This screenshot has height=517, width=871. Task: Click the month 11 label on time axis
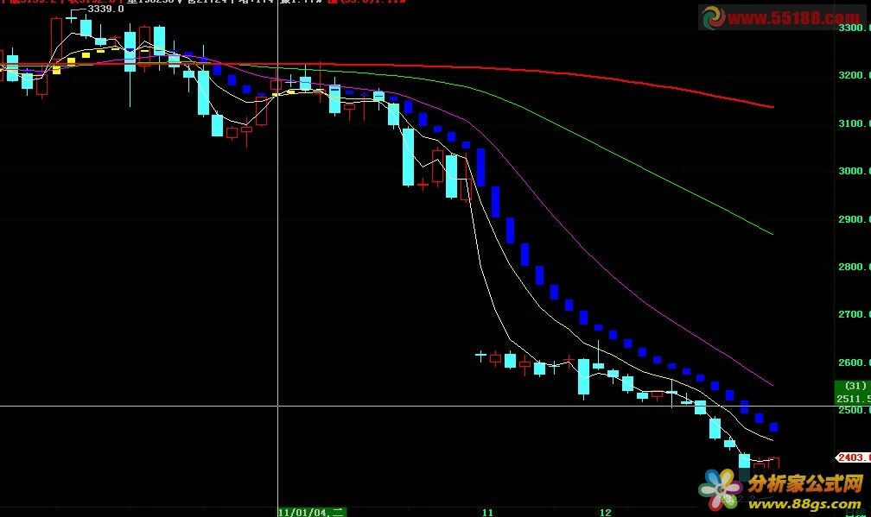(487, 512)
